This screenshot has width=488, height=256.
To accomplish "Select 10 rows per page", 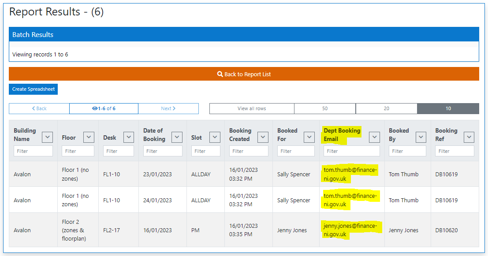I will click(x=448, y=108).
